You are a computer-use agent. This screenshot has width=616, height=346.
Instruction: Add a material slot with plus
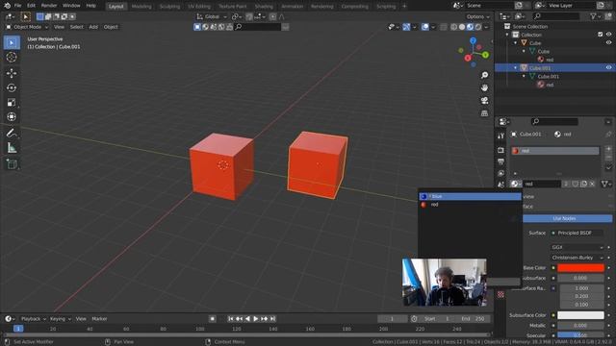(608, 149)
